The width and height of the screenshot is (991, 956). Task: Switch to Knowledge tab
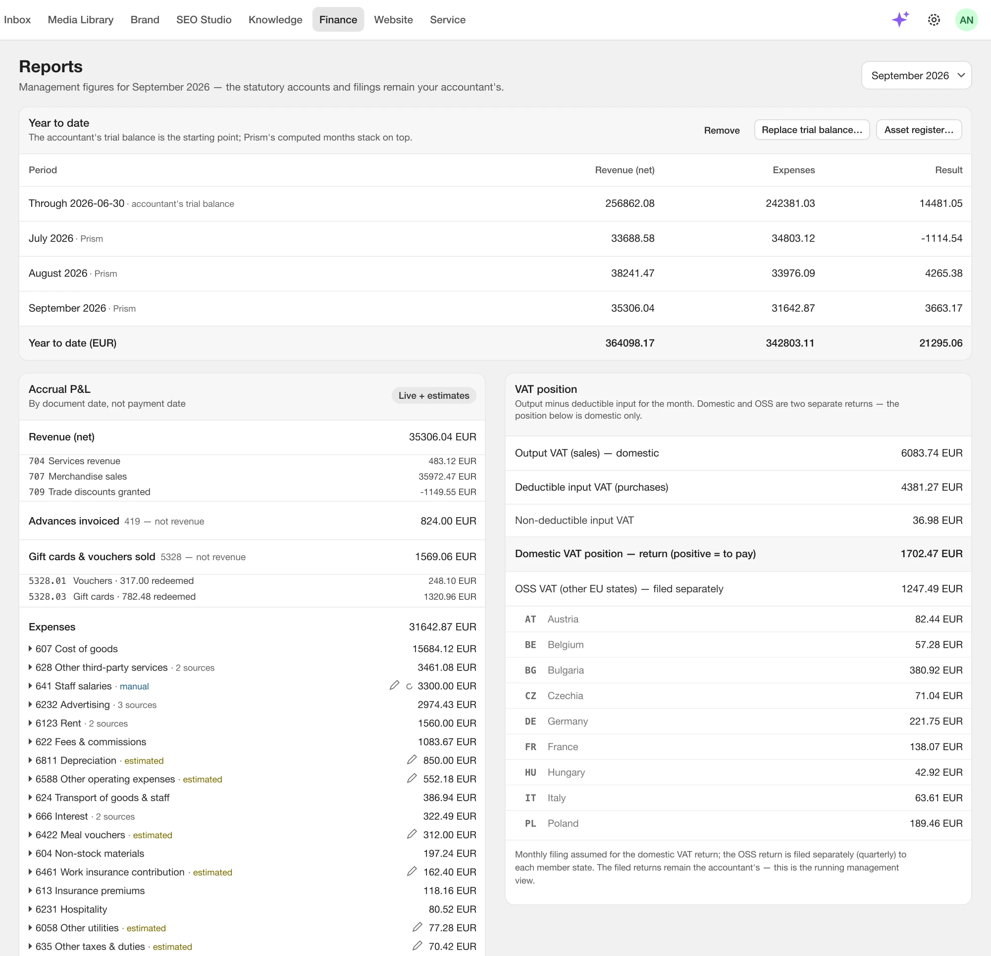[275, 20]
